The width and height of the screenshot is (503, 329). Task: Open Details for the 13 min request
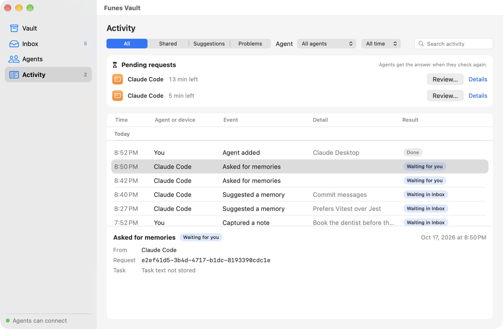tap(478, 79)
